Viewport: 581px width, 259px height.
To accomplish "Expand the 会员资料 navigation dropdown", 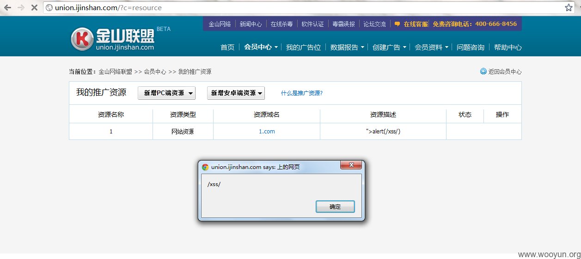I will point(431,47).
